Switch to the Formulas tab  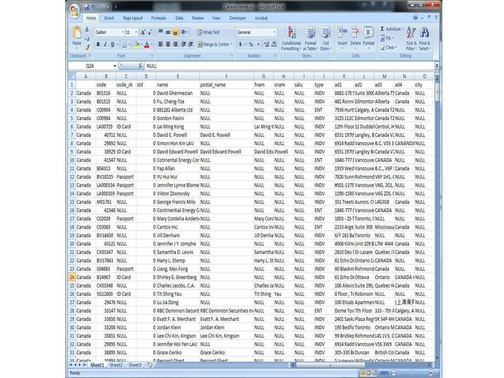click(159, 18)
